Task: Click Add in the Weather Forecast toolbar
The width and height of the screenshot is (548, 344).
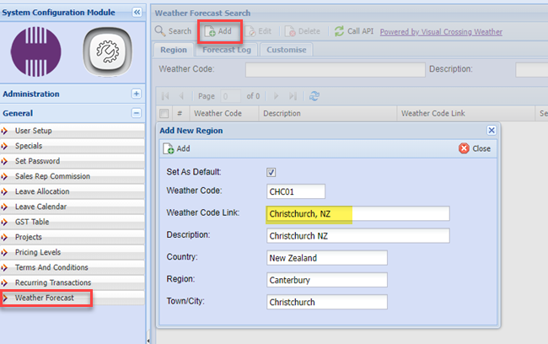Action: (x=221, y=31)
